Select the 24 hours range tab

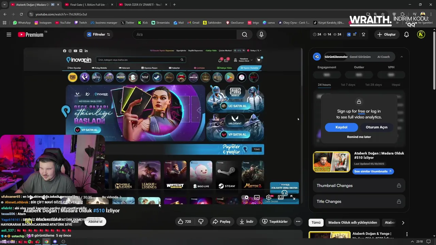[324, 85]
